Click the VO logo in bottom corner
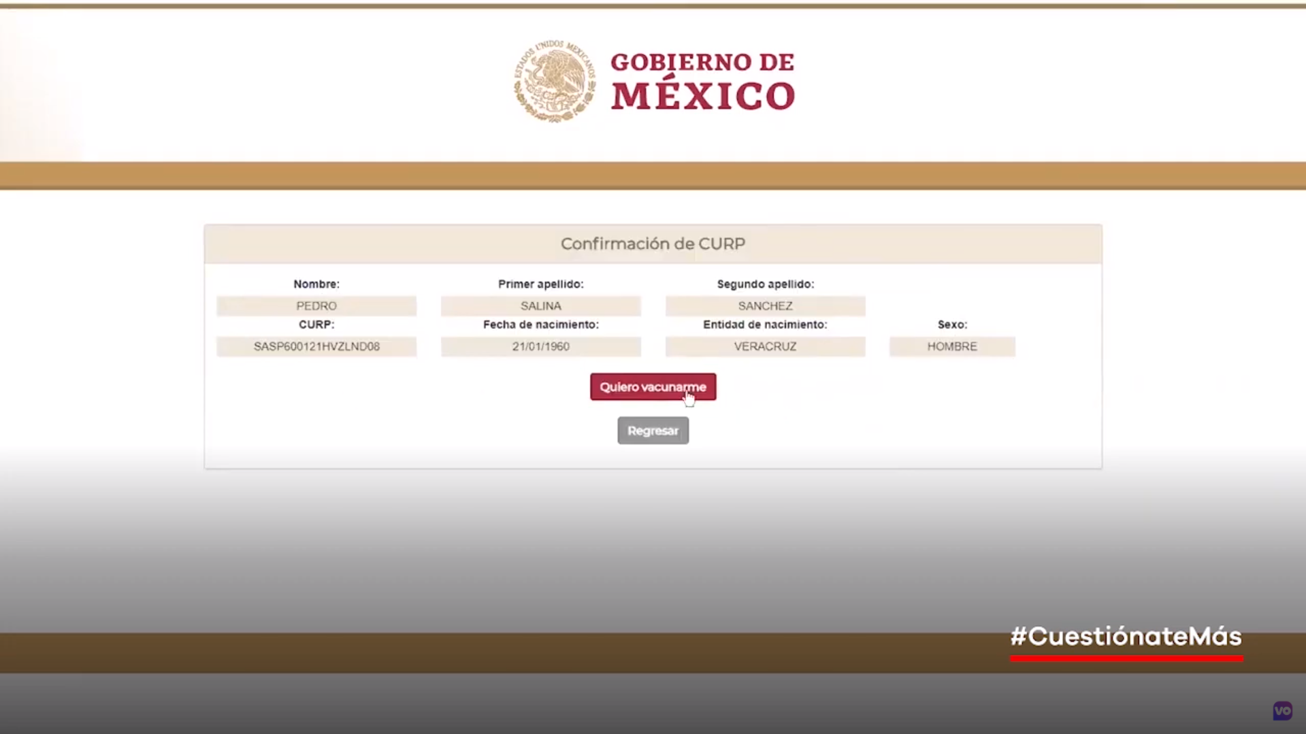 (1282, 711)
